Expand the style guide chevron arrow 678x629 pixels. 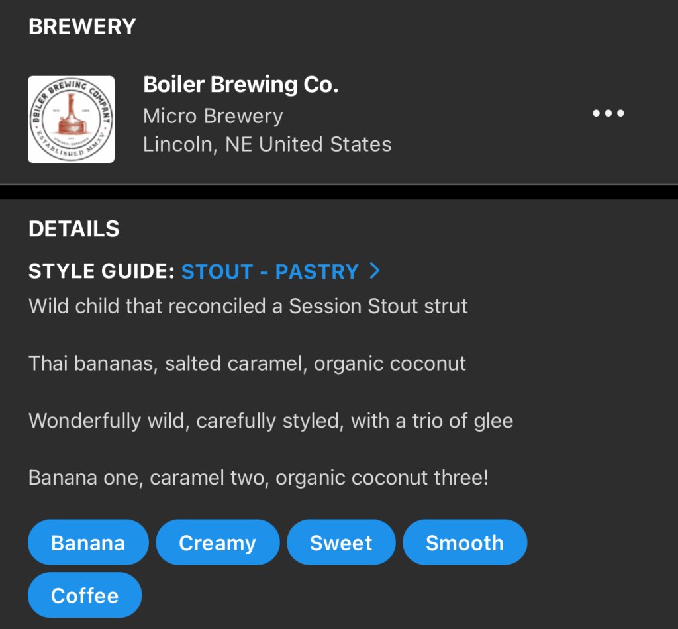point(375,270)
